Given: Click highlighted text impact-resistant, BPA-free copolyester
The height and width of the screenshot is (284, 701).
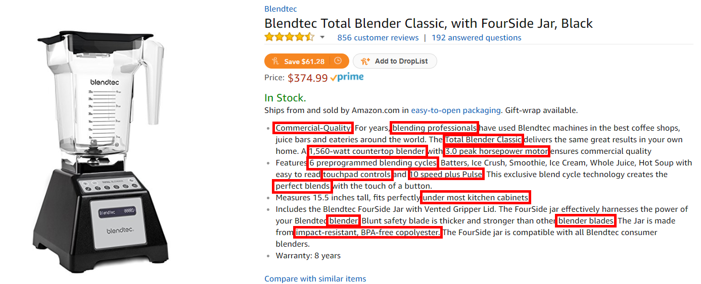Looking at the screenshot, I should click(367, 233).
